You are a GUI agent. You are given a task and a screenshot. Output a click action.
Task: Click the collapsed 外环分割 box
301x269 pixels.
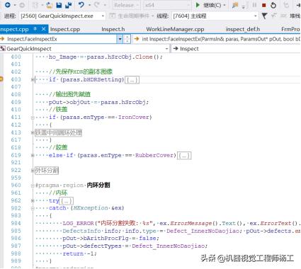(x=47, y=171)
